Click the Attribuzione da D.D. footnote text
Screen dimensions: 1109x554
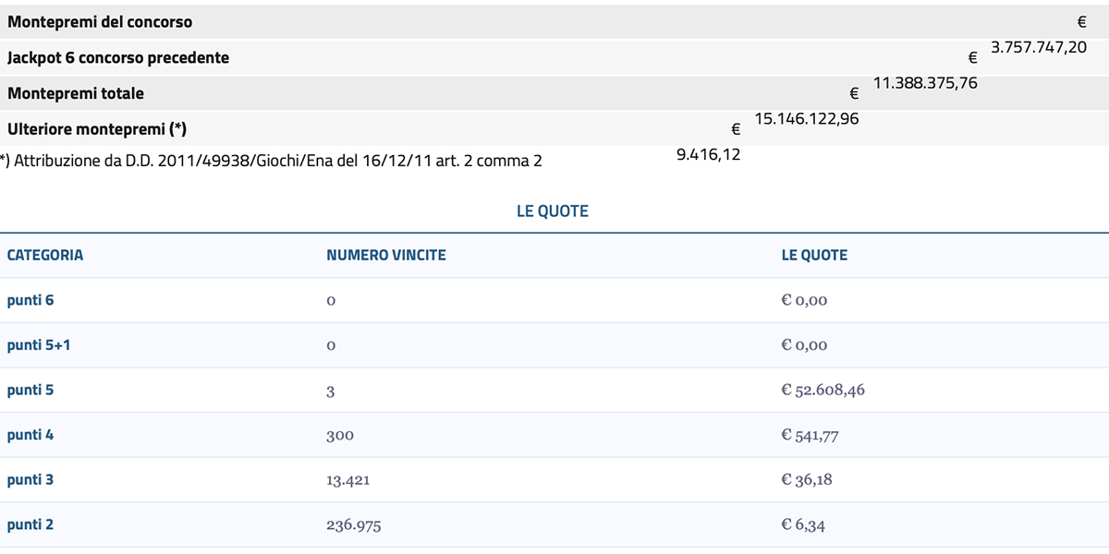coord(272,161)
